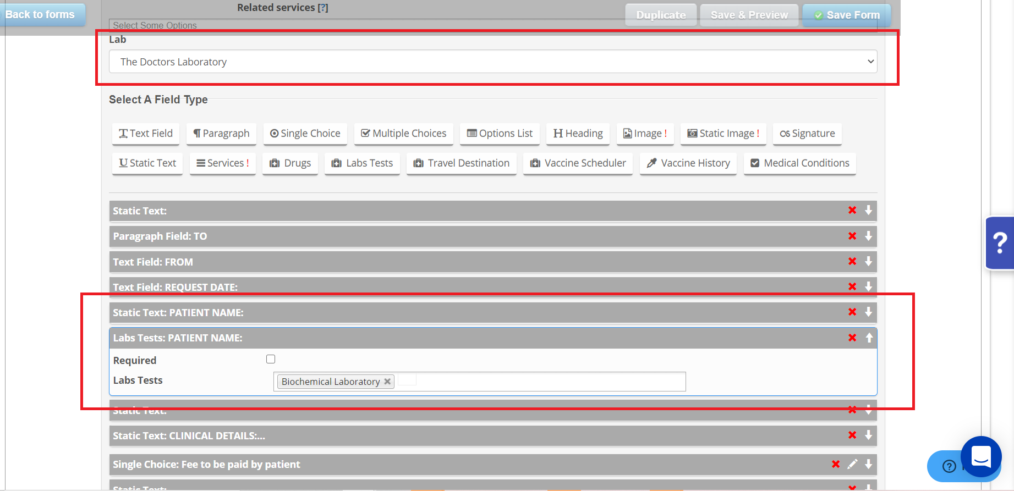Image resolution: width=1014 pixels, height=491 pixels.
Task: Open the chat bubble widget
Action: 981,456
